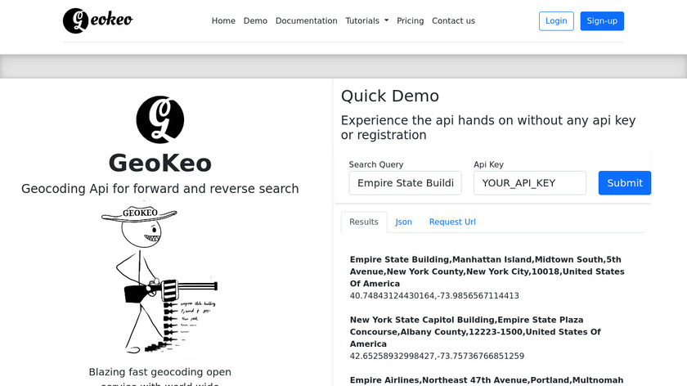Click 'Experience the api hands on' description
The height and width of the screenshot is (386, 687).
tap(488, 128)
